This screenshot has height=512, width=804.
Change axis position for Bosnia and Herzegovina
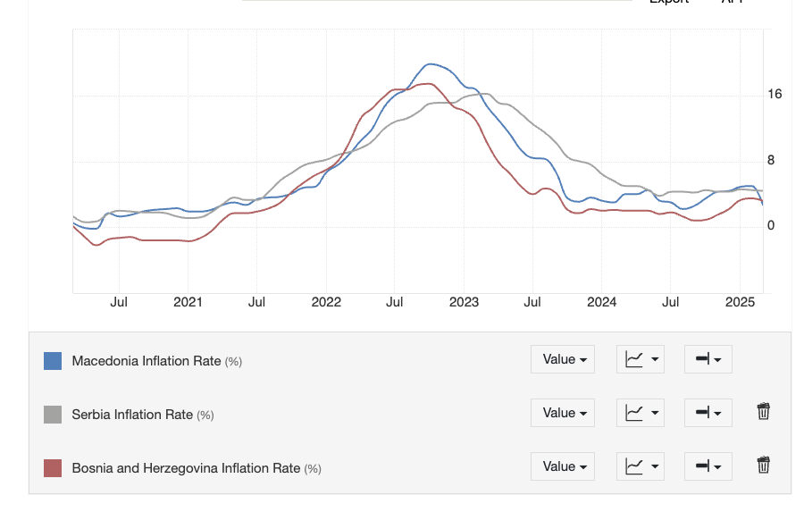pyautogui.click(x=708, y=466)
